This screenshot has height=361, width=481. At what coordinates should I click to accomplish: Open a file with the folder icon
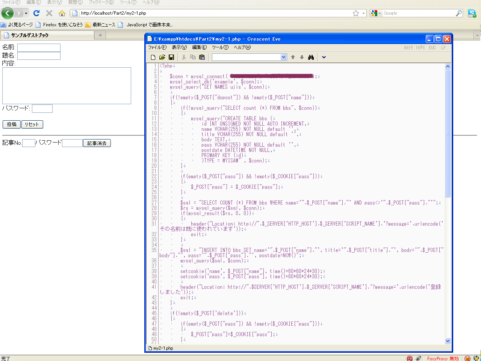162,57
